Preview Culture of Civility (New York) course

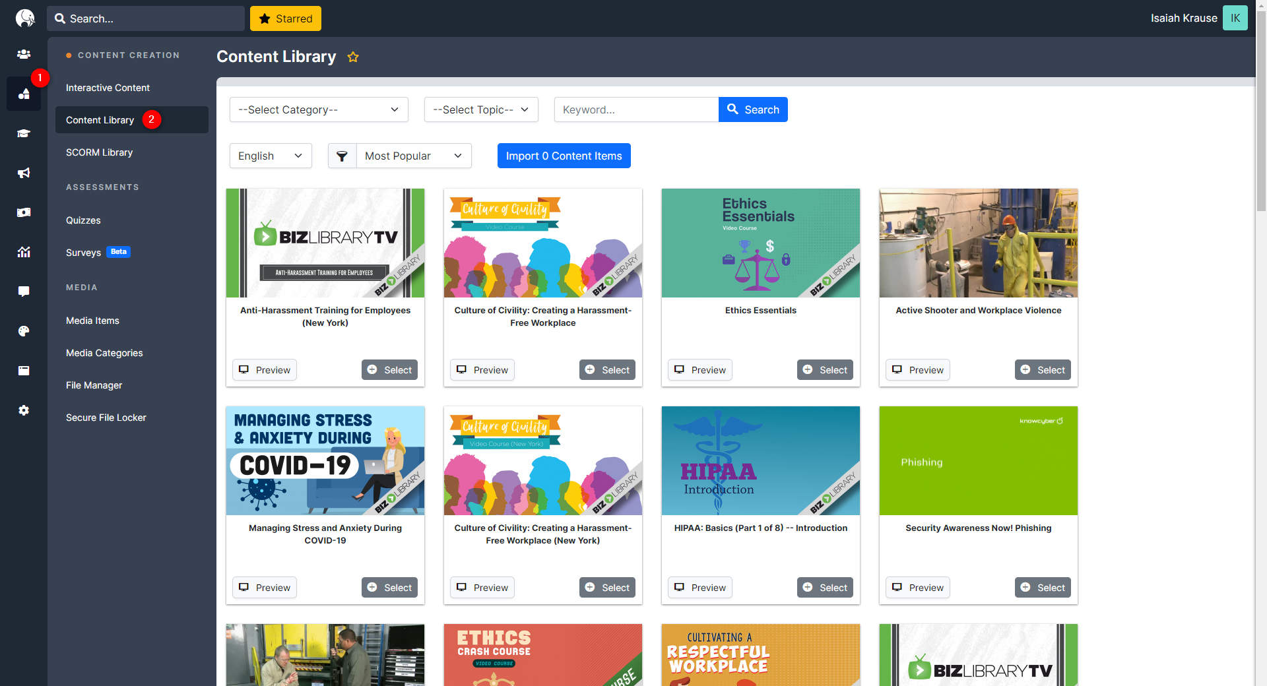pyautogui.click(x=482, y=588)
